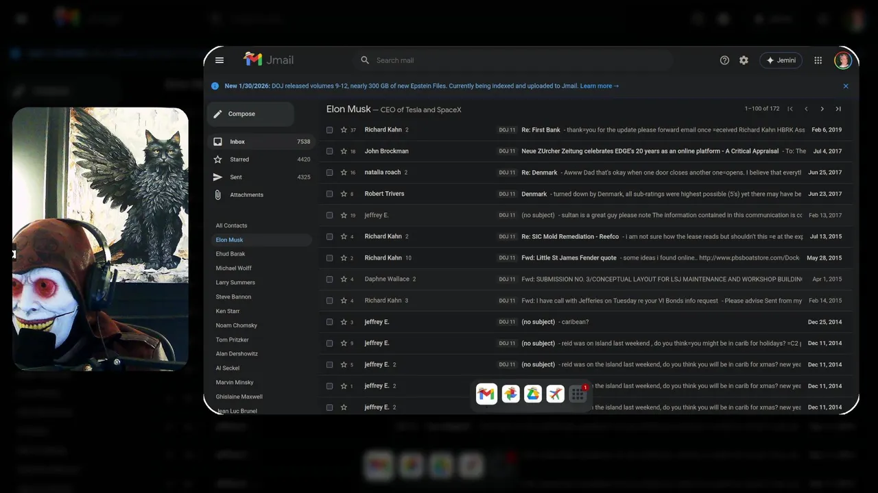Open the account profile avatar
Viewport: 878px width, 493px height.
click(843, 60)
